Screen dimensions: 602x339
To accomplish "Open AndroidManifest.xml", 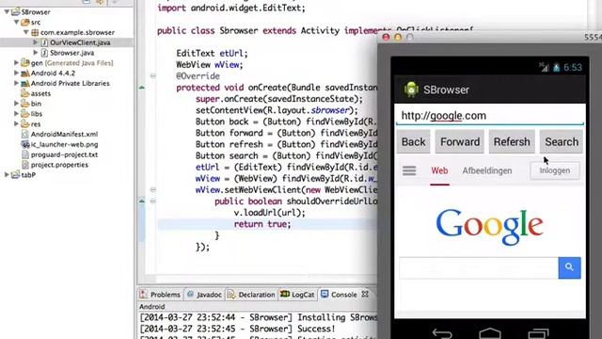I will [64, 134].
